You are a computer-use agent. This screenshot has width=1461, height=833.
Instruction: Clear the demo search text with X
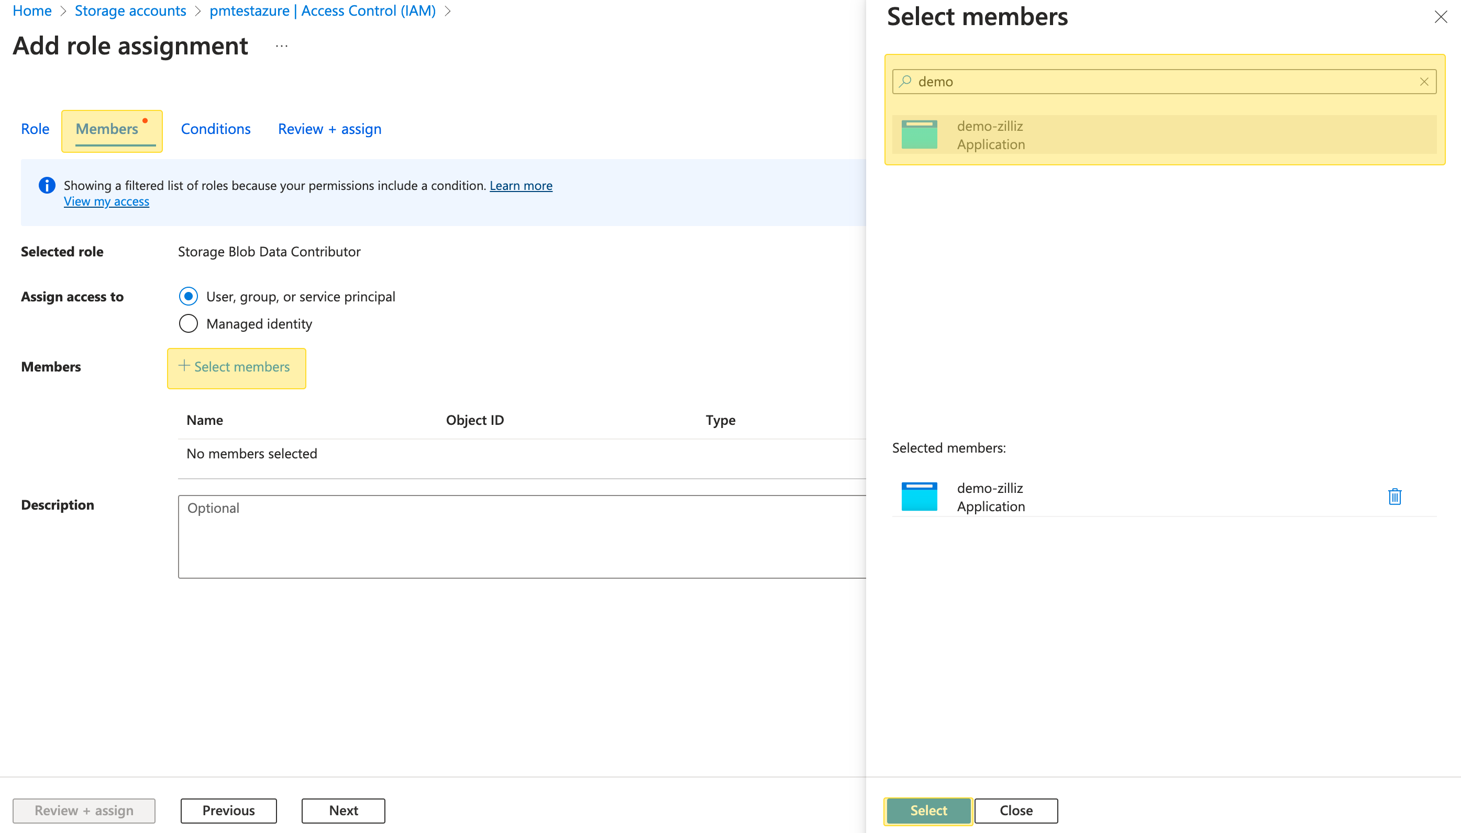pyautogui.click(x=1424, y=82)
